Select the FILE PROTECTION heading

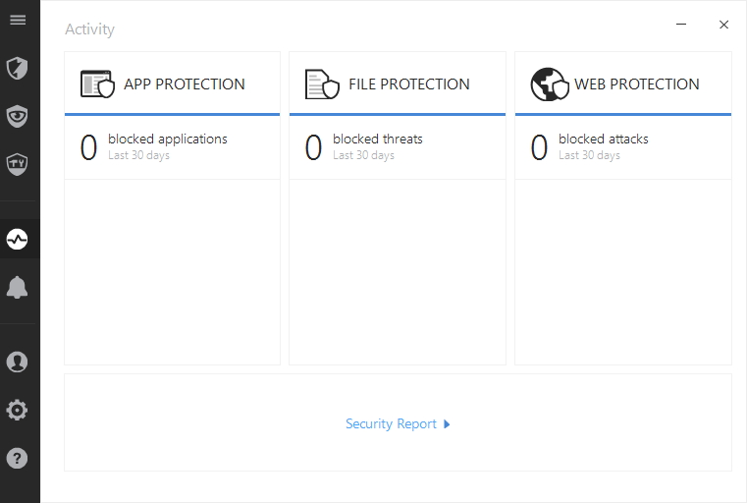click(x=408, y=84)
